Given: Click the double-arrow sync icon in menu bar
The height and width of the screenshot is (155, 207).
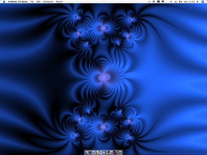Looking at the screenshot, I should [x=149, y=2].
